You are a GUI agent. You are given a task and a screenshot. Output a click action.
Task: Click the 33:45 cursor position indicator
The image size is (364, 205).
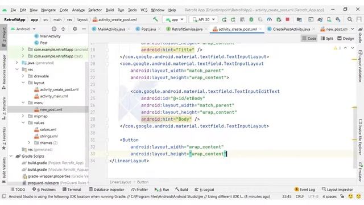pos(287,196)
